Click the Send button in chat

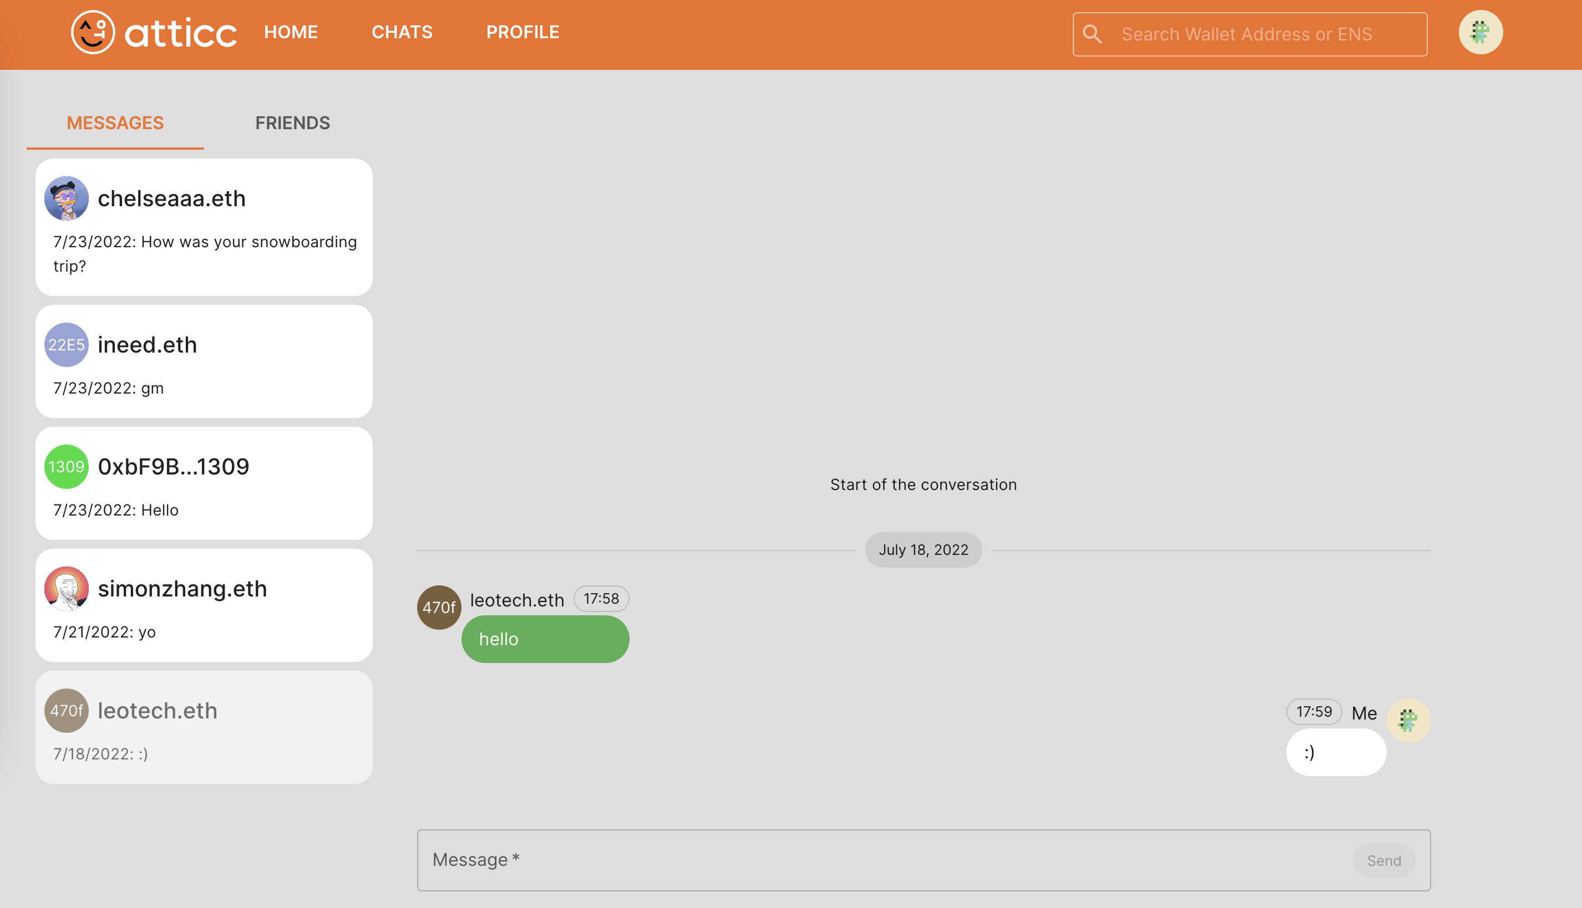[1385, 859]
